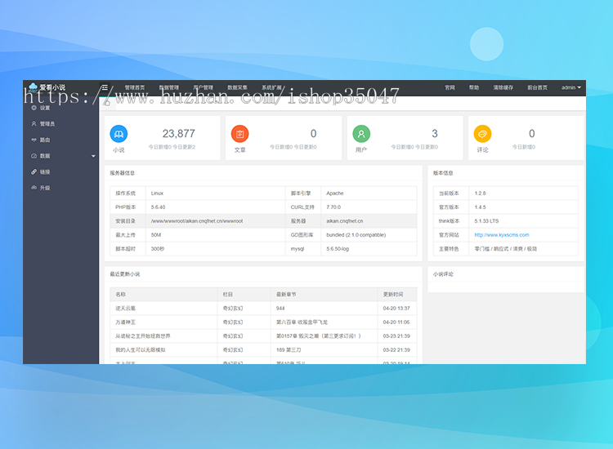Open the 系统扩展 top menu

tap(271, 87)
